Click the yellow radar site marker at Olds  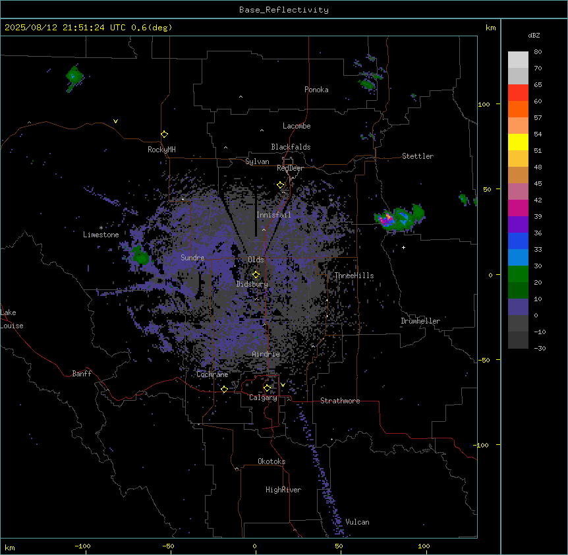[x=256, y=274]
